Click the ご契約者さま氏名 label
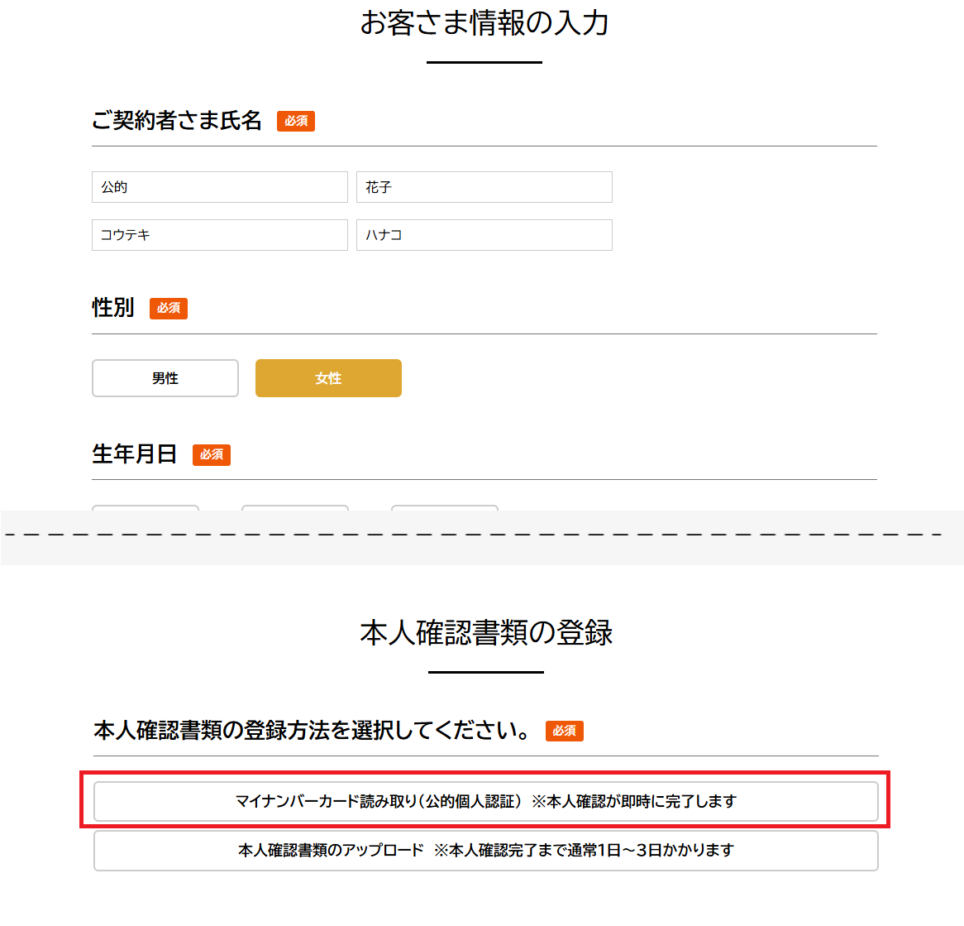The height and width of the screenshot is (926, 964). point(177,121)
